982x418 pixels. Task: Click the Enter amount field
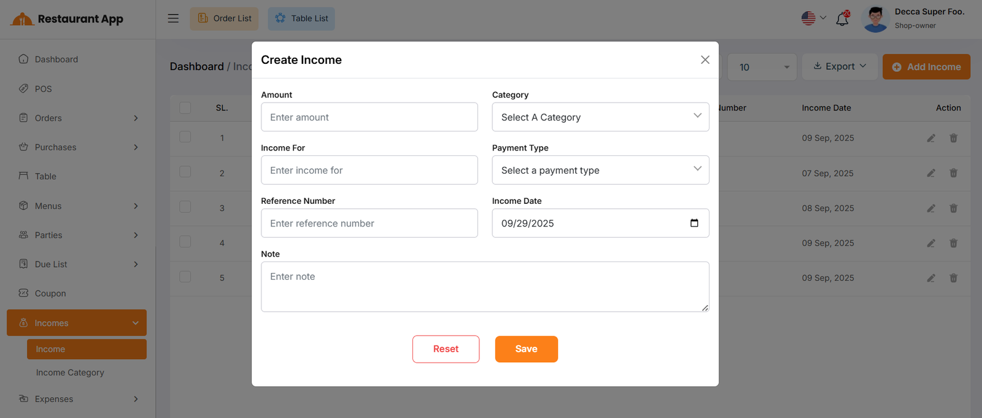click(369, 117)
